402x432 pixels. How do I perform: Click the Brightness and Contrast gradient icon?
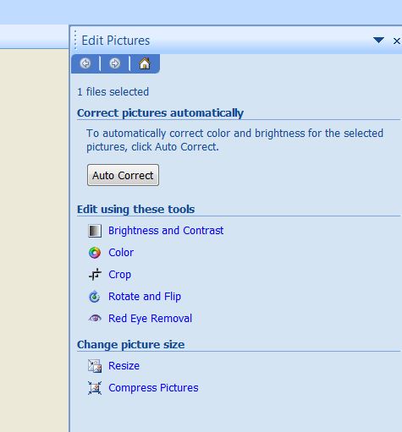click(95, 231)
